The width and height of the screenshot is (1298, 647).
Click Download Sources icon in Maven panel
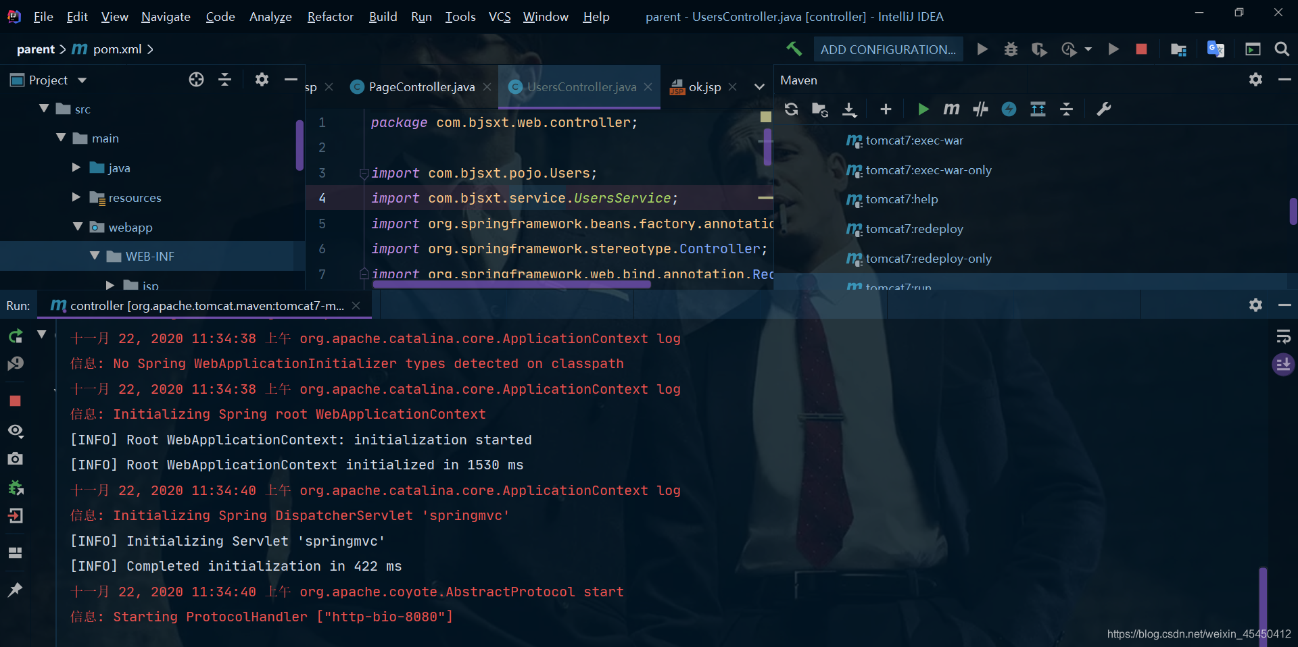click(x=850, y=109)
